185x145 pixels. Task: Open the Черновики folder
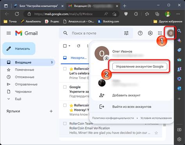23,91
